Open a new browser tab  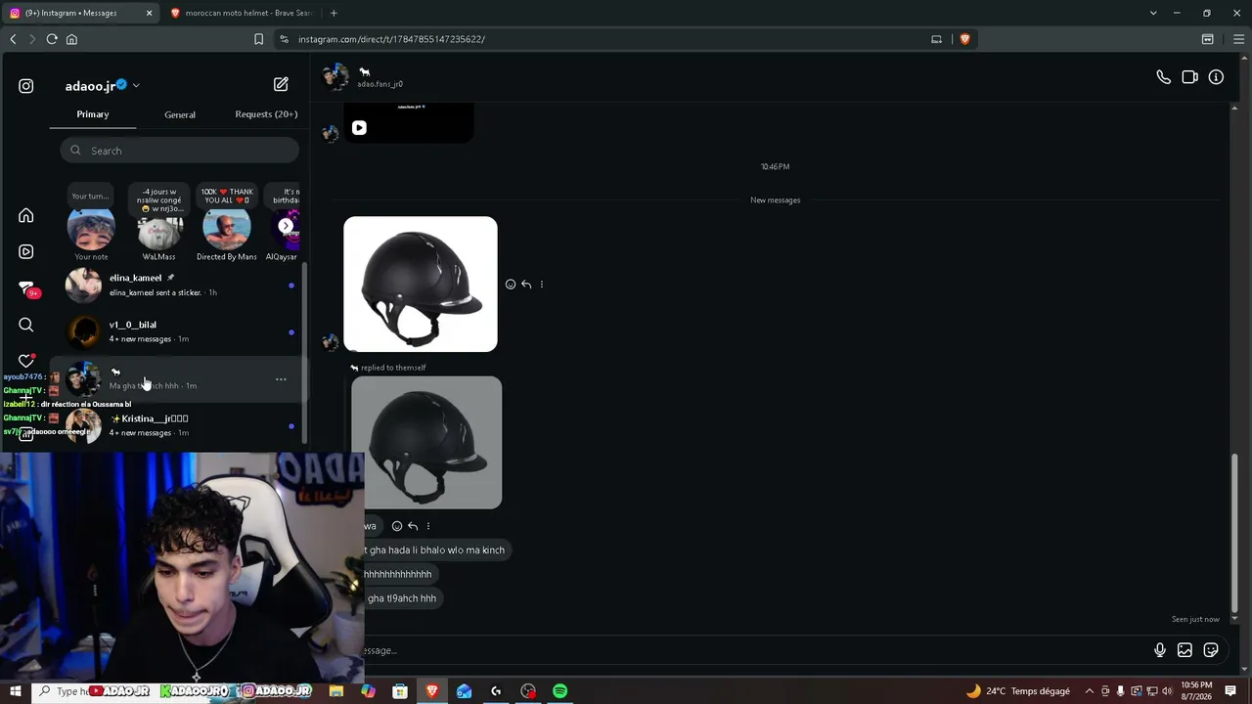(334, 13)
